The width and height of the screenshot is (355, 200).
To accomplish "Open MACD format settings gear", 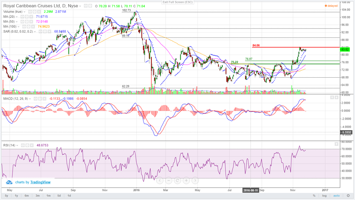I will pyautogui.click(x=40, y=99).
